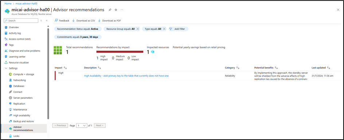Open Type equals All filter
Viewport: 344px width, 140px height.
pyautogui.click(x=153, y=29)
